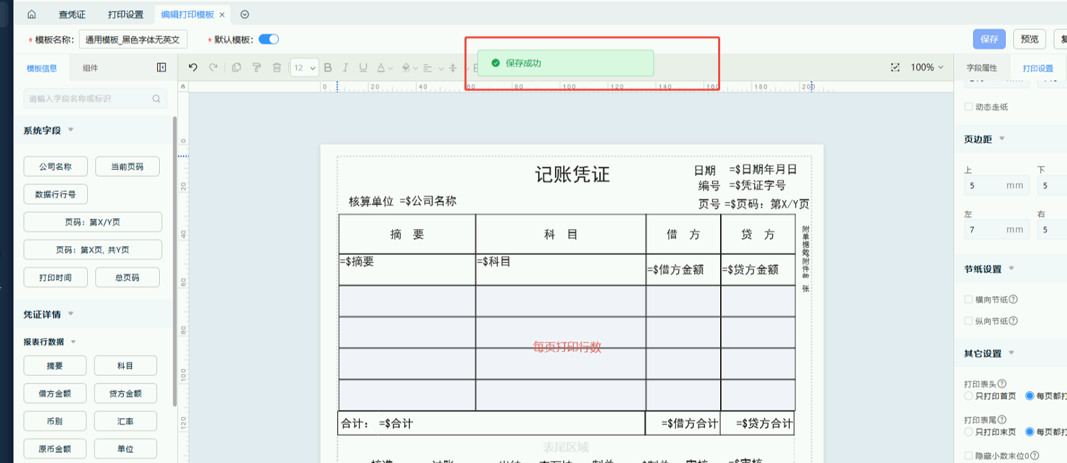
Task: Click the home icon in the tab bar
Action: click(31, 14)
